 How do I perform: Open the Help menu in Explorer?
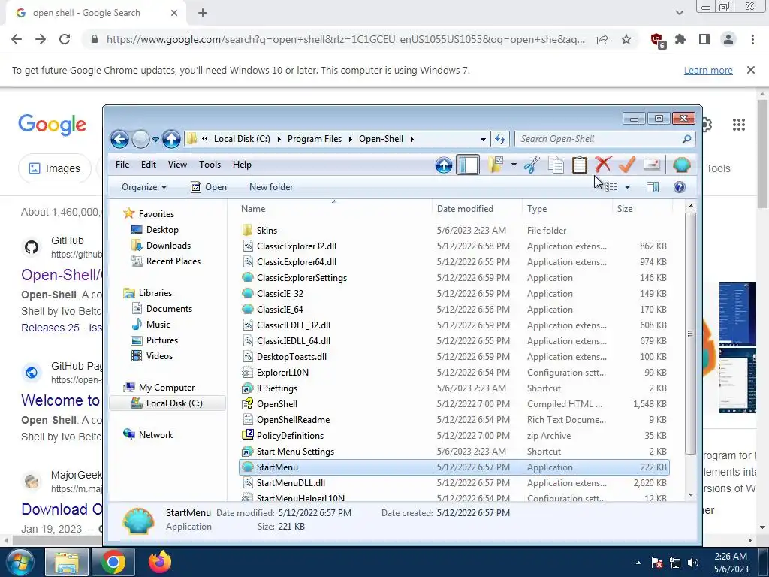[x=242, y=165]
